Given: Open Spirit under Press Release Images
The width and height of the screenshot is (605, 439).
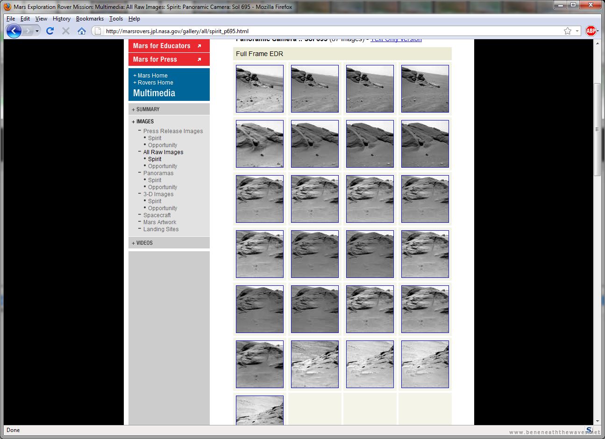Looking at the screenshot, I should point(155,138).
